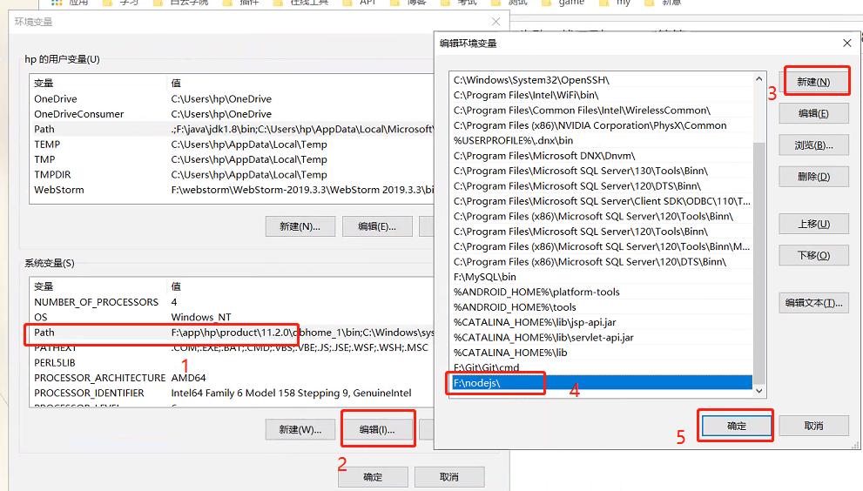This screenshot has width=863, height=491.
Task: Select user variable WebStorm row
Action: 232,190
